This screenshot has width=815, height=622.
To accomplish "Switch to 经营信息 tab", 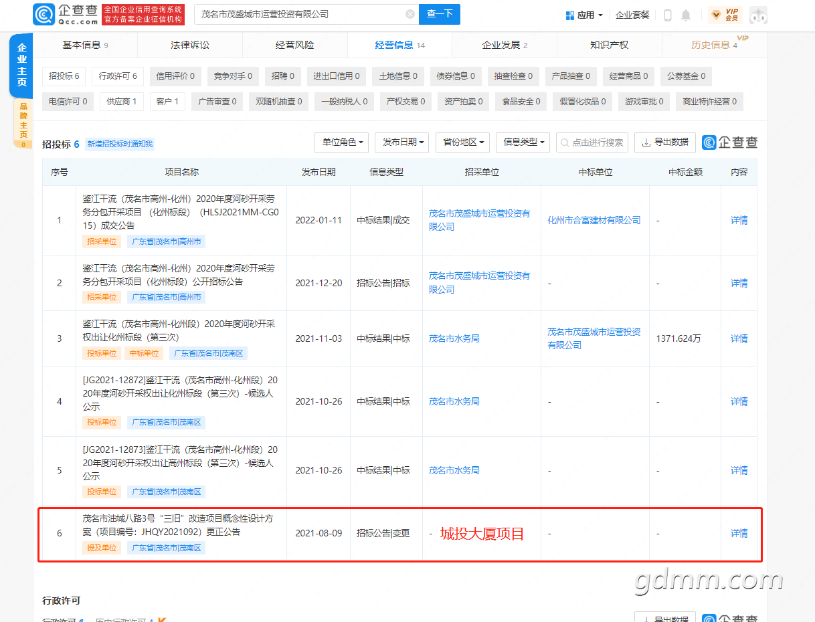I will click(x=399, y=45).
